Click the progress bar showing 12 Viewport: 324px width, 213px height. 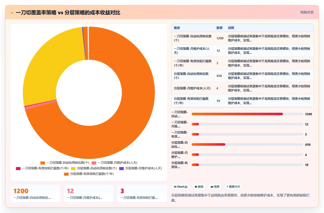pos(247,124)
